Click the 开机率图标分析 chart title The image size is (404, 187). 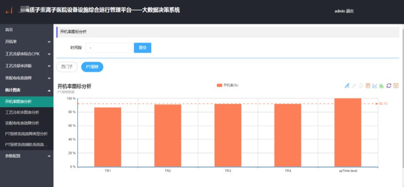(74, 86)
